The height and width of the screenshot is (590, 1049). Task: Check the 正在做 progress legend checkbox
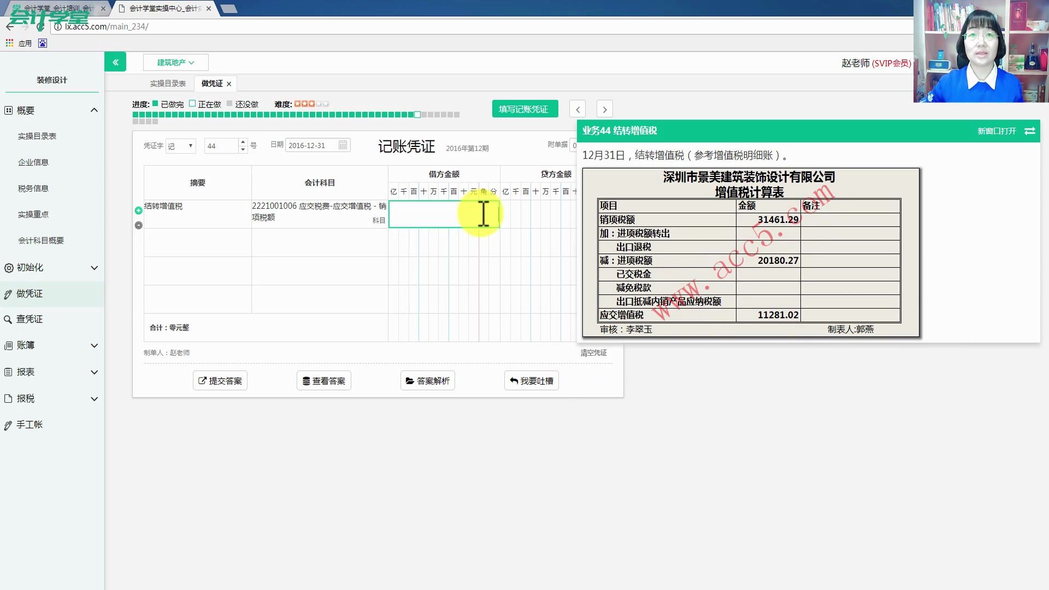[x=192, y=103]
